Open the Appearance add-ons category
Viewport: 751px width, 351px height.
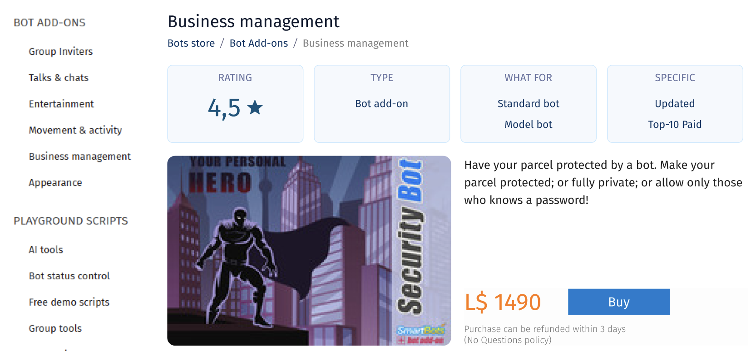[x=55, y=183]
